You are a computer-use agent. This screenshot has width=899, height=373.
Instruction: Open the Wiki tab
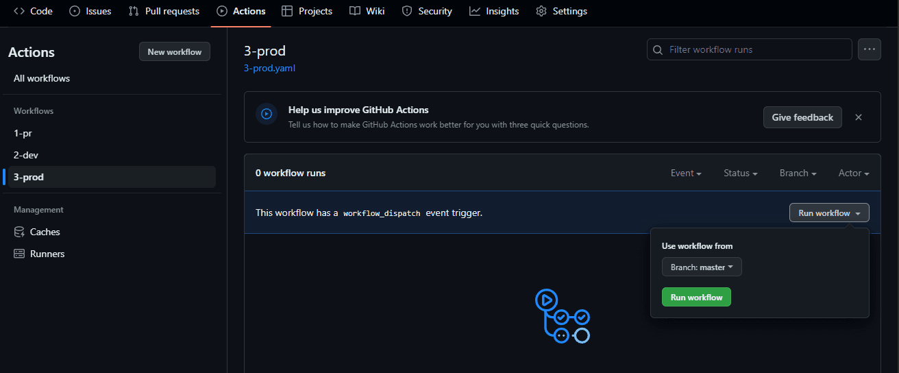[x=367, y=11]
